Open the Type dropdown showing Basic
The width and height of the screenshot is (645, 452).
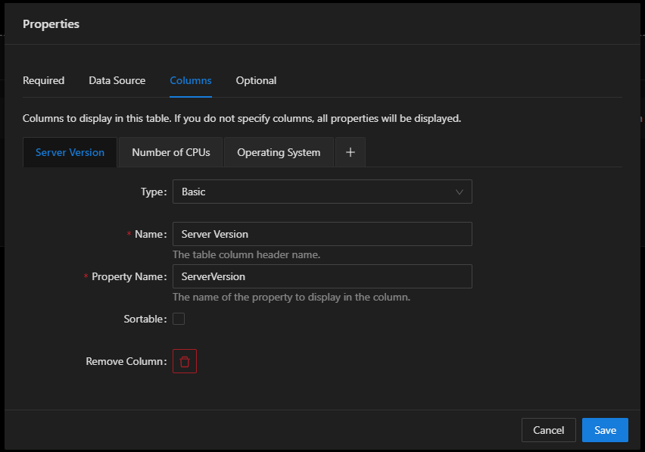pyautogui.click(x=322, y=192)
